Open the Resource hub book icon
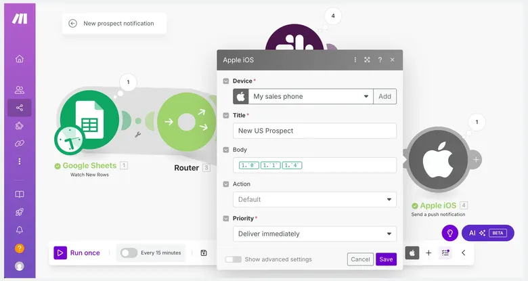The image size is (528, 281). pyautogui.click(x=20, y=194)
